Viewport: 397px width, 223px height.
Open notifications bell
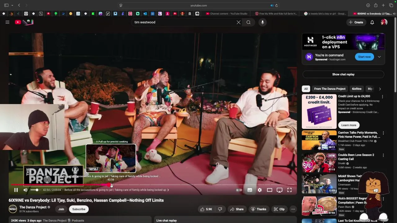[372, 22]
